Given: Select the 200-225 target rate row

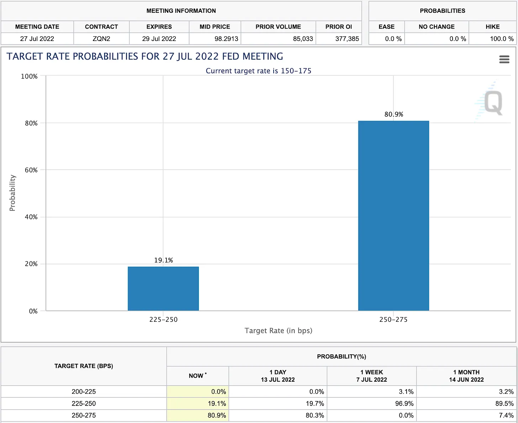Looking at the screenshot, I should point(84,392).
